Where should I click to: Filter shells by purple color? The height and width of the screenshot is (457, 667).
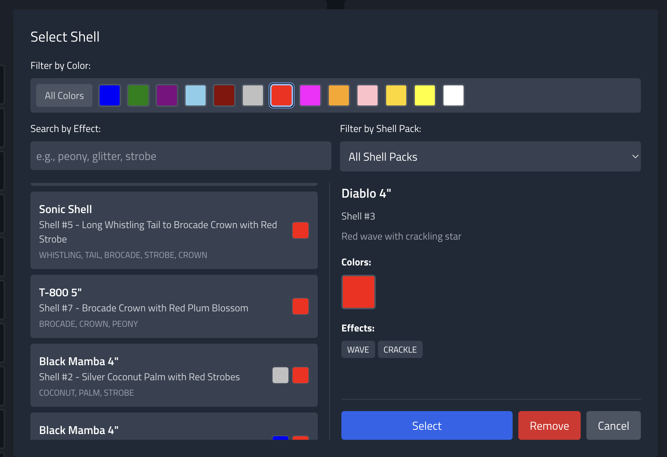167,95
